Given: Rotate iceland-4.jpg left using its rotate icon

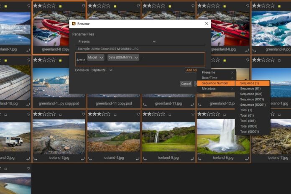Looking at the screenshot, I should (90, 159).
